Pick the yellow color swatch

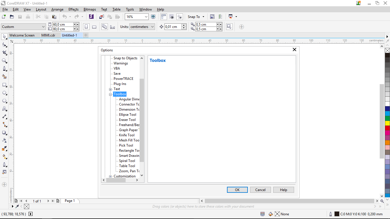[x=387, y=123]
